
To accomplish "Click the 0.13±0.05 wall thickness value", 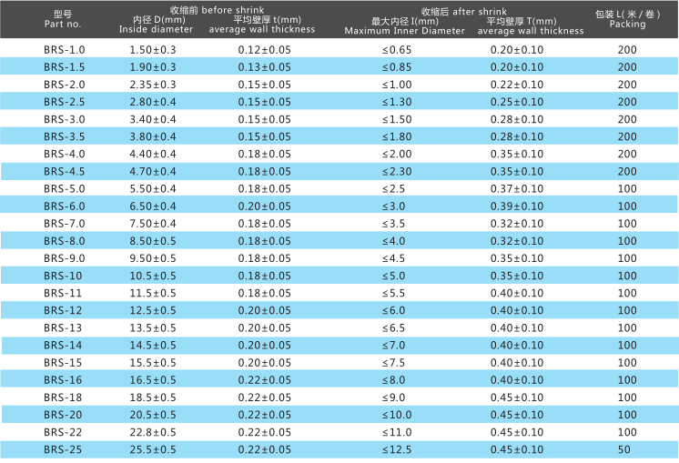I will [264, 67].
